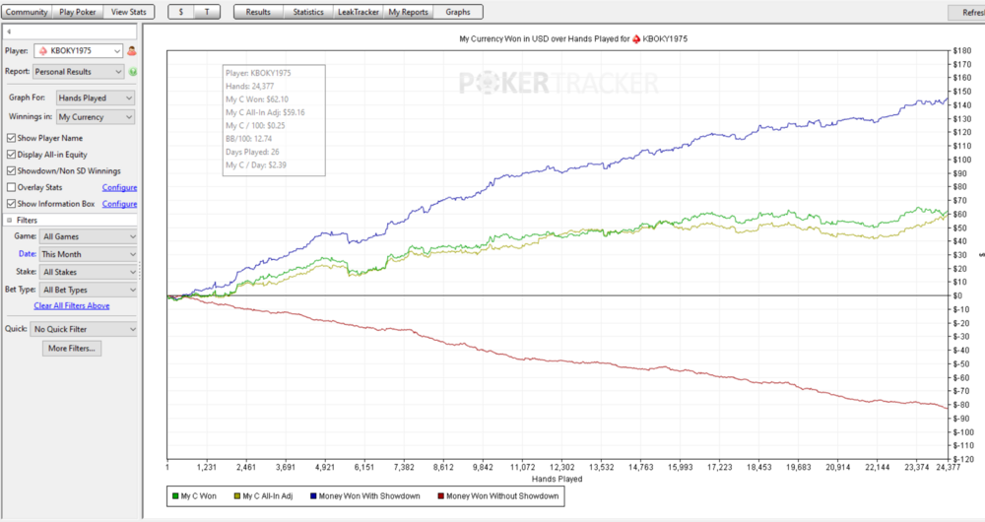The image size is (985, 522).
Task: Open the Statistics tab
Action: 308,12
